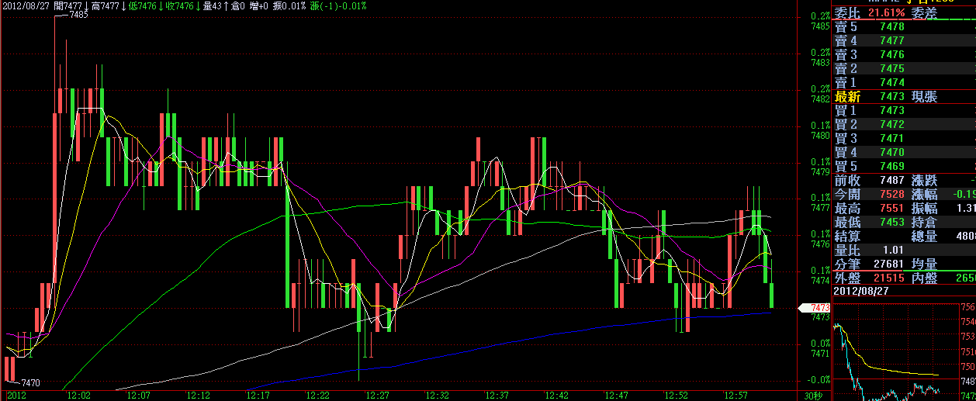Viewport: 976px width, 401px height.
Task: Select the 12:32 time axis marker
Action: coord(438,396)
